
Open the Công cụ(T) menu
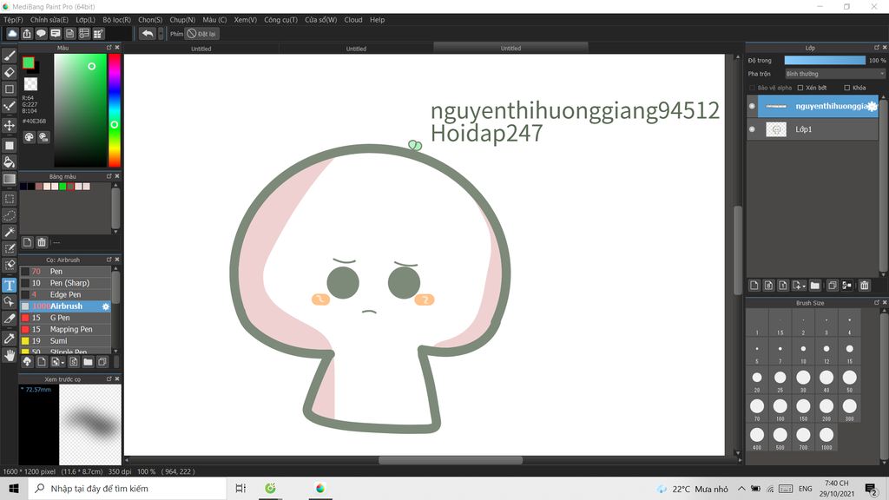click(x=280, y=20)
